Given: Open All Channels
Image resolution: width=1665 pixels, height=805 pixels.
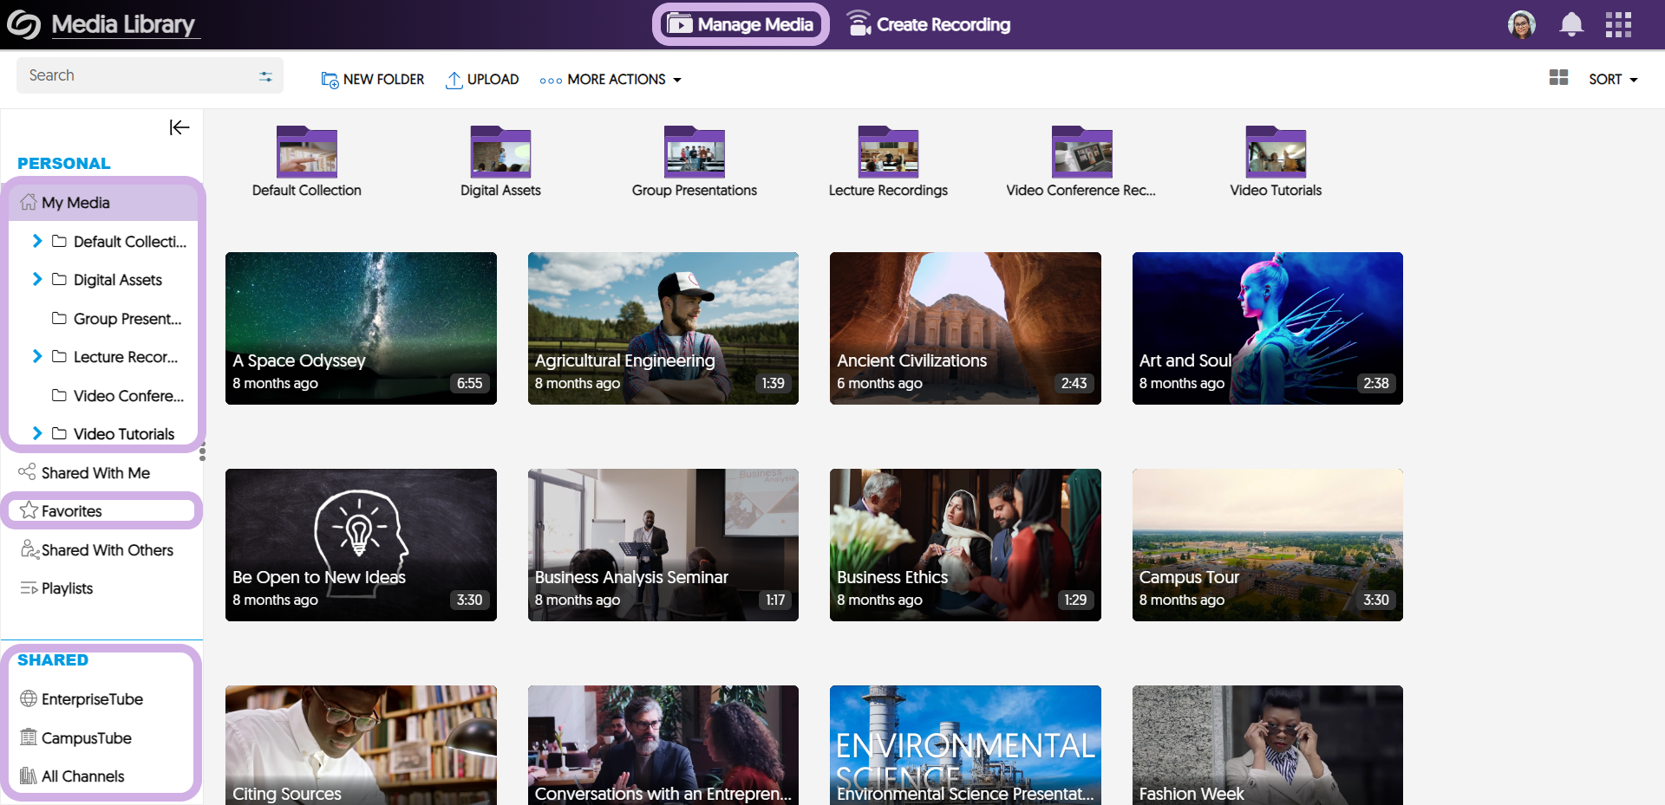Looking at the screenshot, I should coord(72,776).
